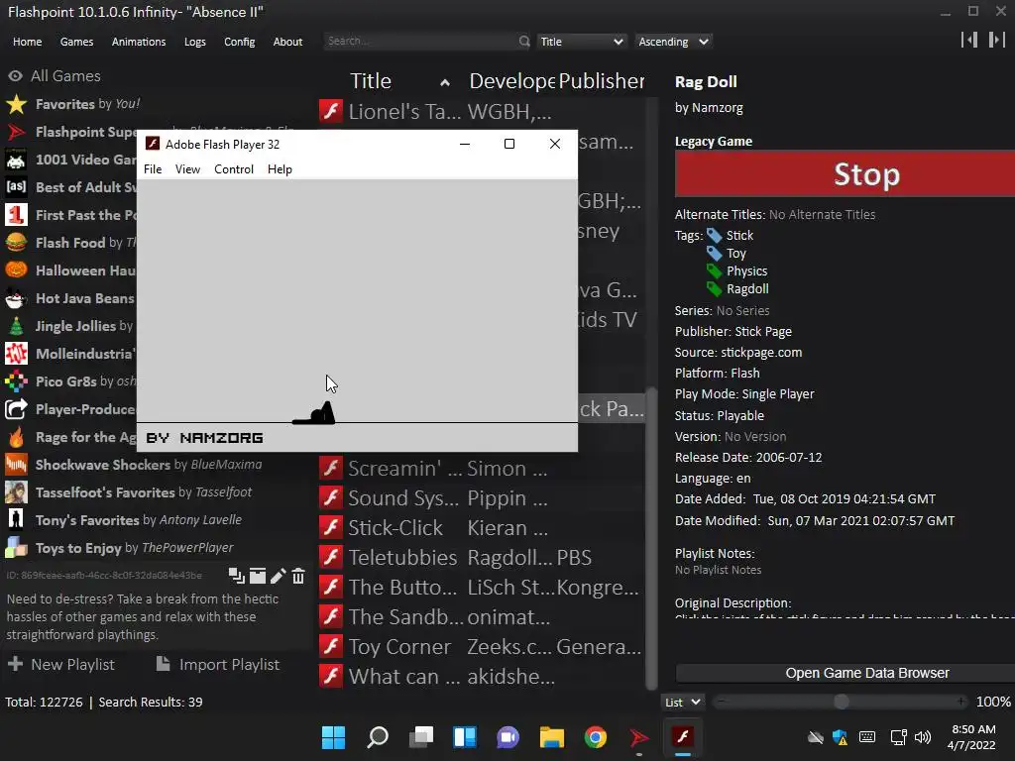Viewport: 1015px width, 761px height.
Task: Click the zoom slider plus end
Action: tap(960, 702)
